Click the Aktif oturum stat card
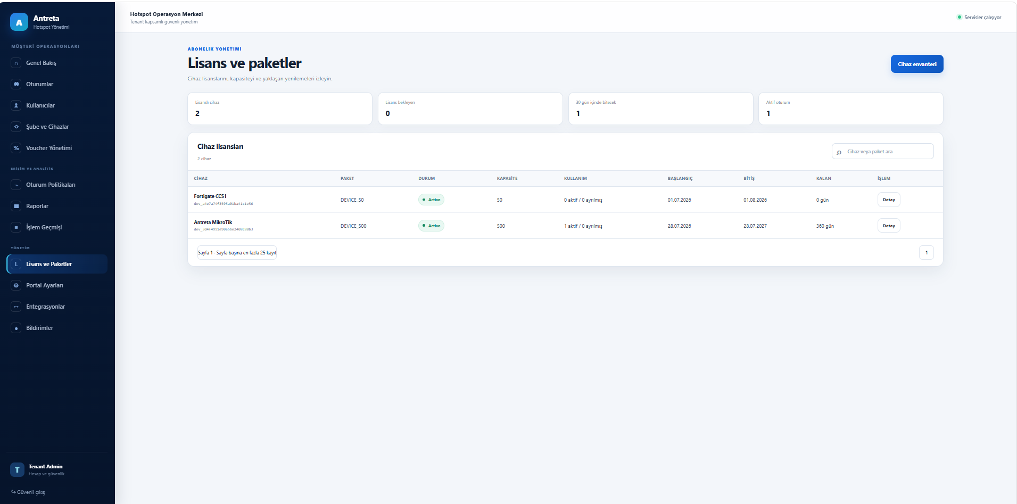The width and height of the screenshot is (1017, 504). pyautogui.click(x=851, y=109)
